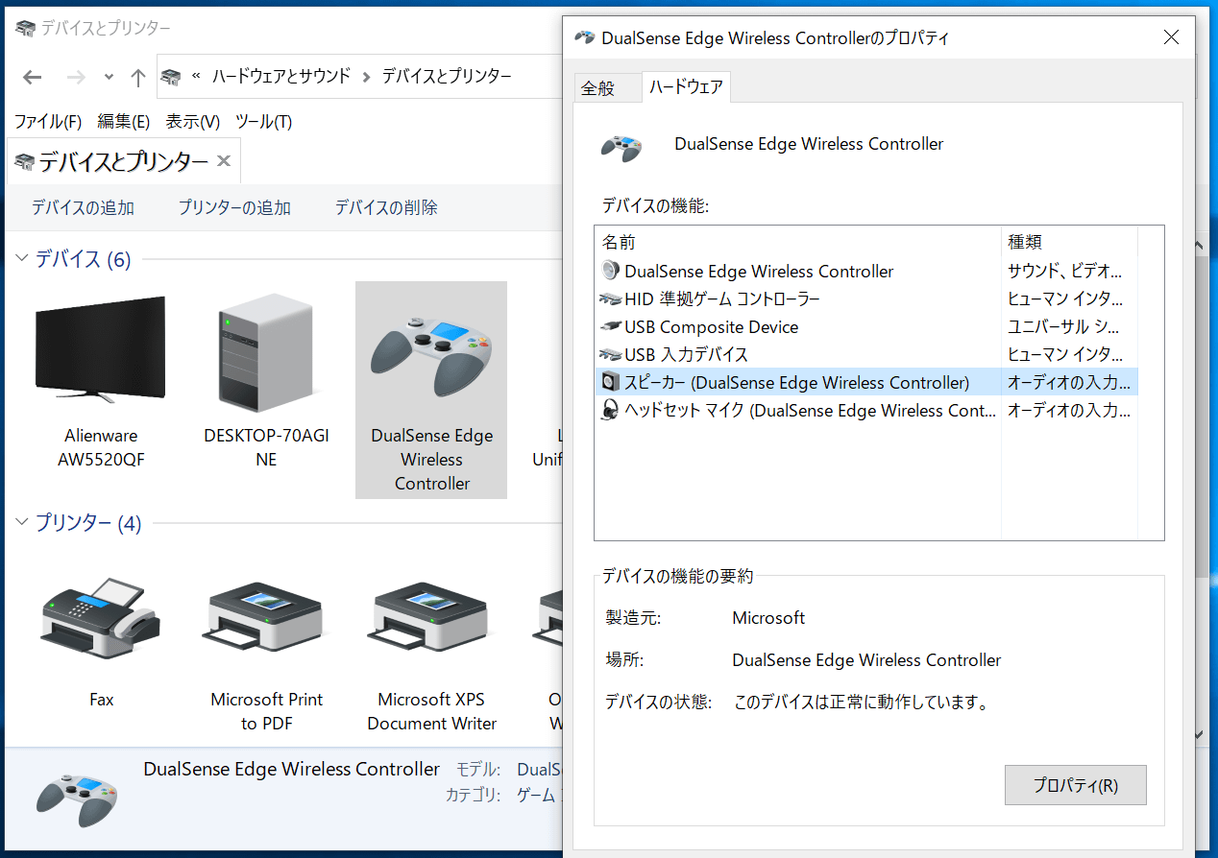Select the ハードウェア tab
This screenshot has height=858, width=1218.
[686, 87]
